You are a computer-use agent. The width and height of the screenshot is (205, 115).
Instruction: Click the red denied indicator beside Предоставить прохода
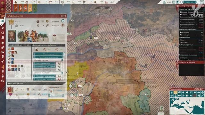pyautogui.click(x=60, y=79)
